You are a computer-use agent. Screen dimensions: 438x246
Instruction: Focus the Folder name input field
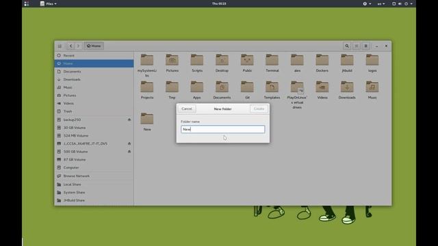[222, 129]
